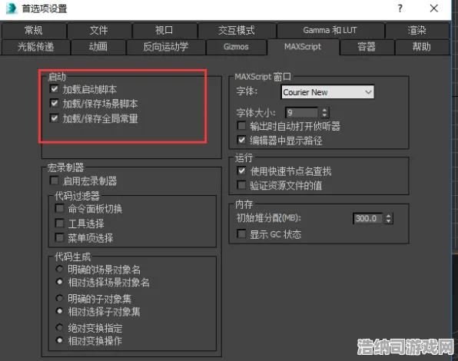The image size is (458, 361).
Task: Go to the Gamma 和 LUT tab
Action: (x=330, y=31)
